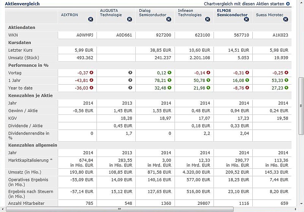304x212 pixels.
Task: Remove ELMOS Semiconductor using X icon
Action: 247,19
